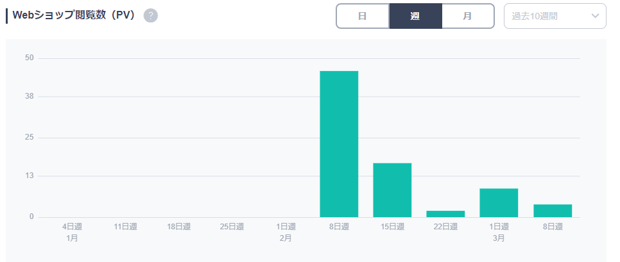Image resolution: width=620 pixels, height=262 pixels.
Task: Switch to monthly view with 月 button
Action: (x=468, y=16)
